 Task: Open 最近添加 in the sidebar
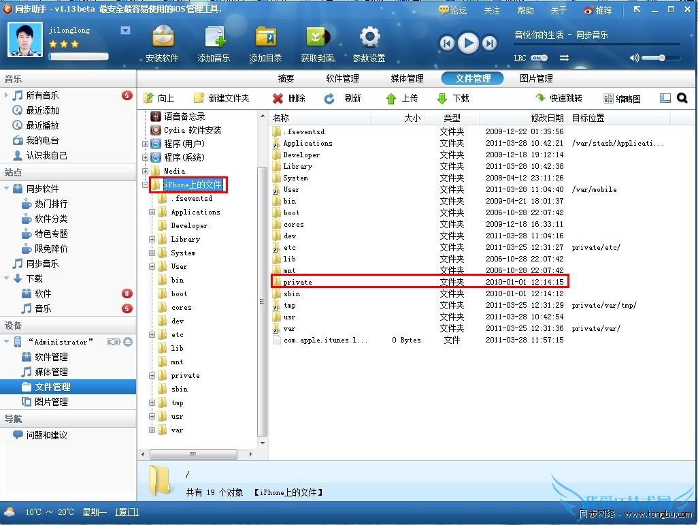[x=42, y=110]
